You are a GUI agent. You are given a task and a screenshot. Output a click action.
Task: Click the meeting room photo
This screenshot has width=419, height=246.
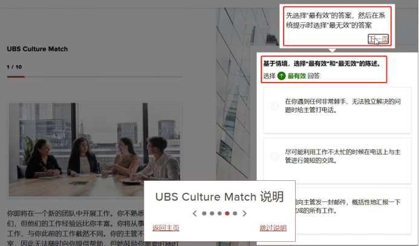[94, 150]
